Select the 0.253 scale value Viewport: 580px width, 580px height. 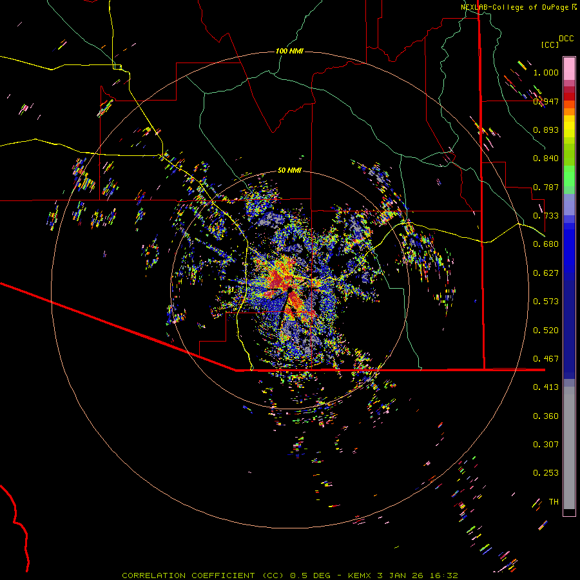tap(546, 473)
